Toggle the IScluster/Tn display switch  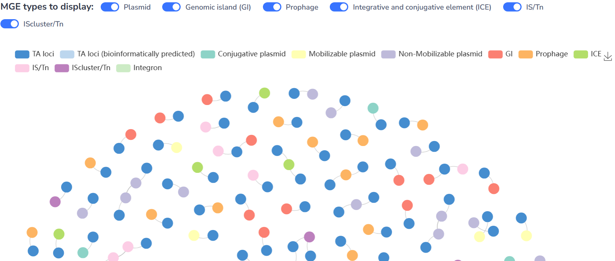[10, 24]
